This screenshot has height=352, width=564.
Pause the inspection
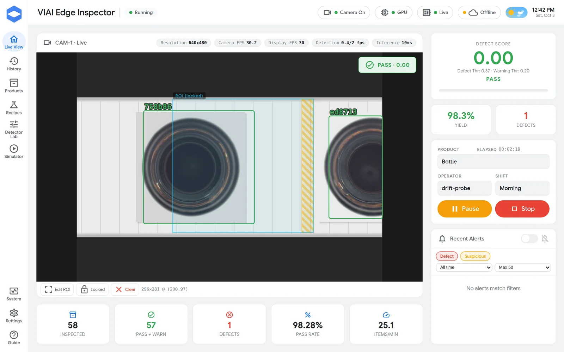(465, 209)
